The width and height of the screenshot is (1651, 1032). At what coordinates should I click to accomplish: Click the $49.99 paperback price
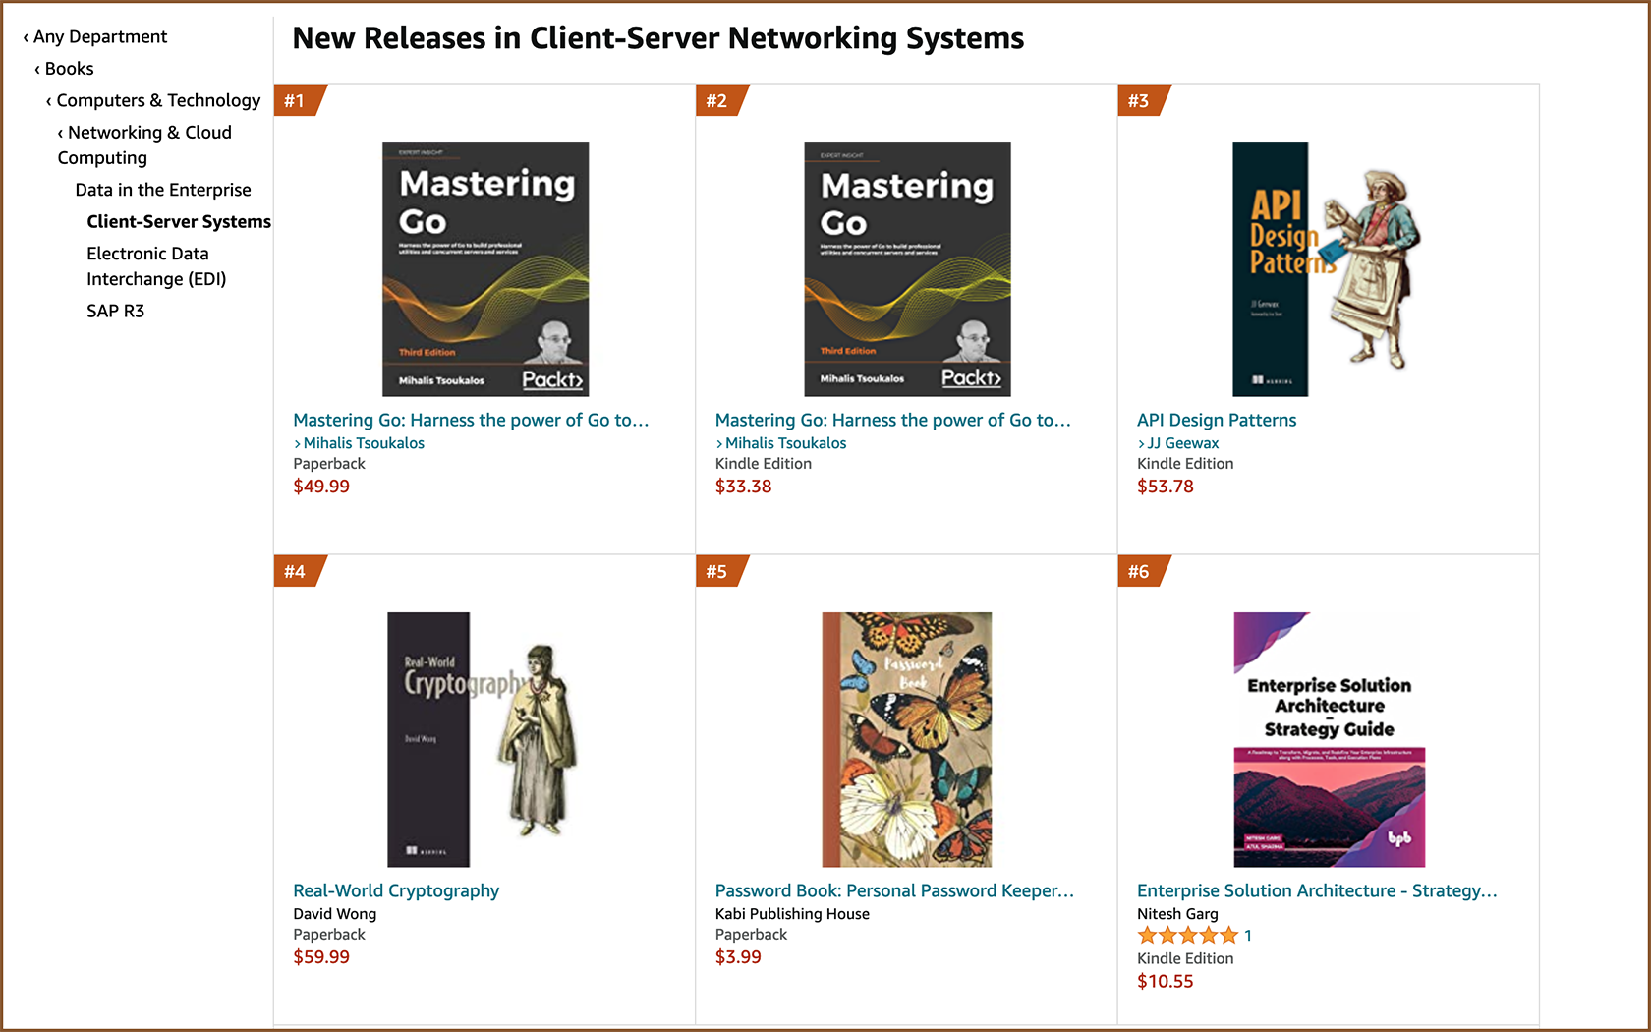click(321, 487)
